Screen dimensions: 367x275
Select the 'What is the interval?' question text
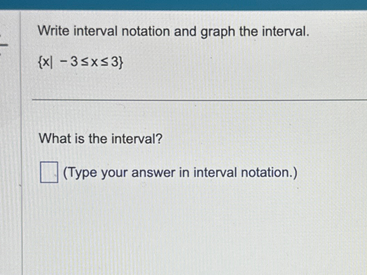[x=100, y=139]
